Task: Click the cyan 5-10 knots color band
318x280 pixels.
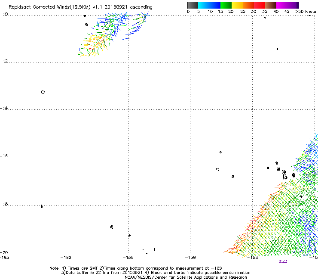Action: click(204, 5)
